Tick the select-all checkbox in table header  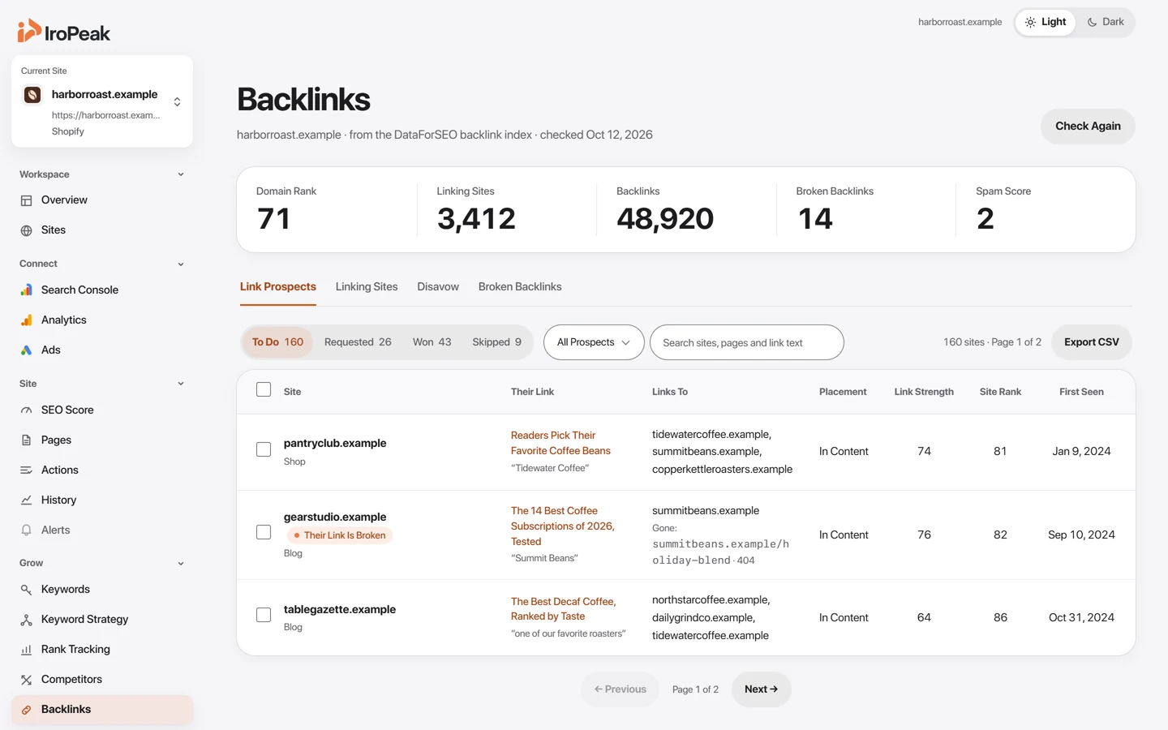pos(264,389)
